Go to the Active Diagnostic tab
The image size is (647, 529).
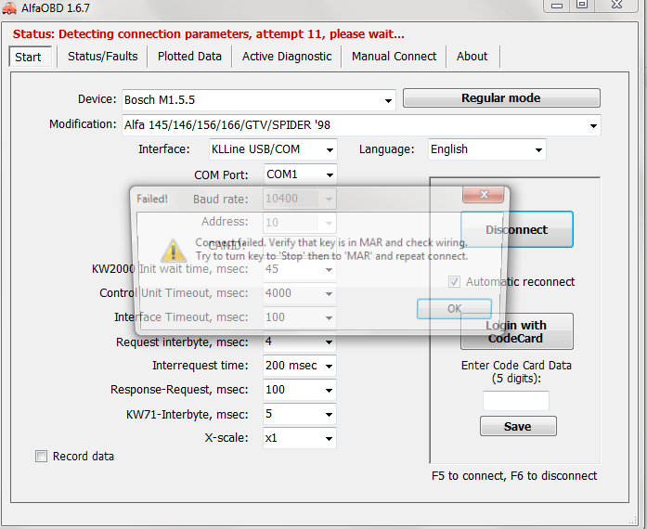pyautogui.click(x=286, y=56)
